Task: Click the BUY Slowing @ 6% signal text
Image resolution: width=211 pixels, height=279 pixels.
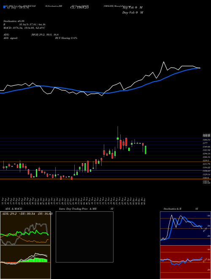Action: click(66, 38)
